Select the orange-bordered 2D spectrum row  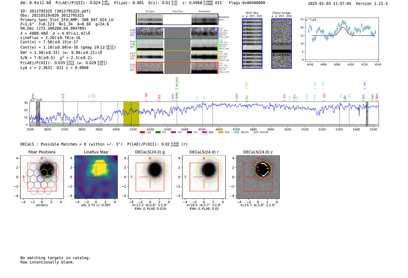point(177,56)
